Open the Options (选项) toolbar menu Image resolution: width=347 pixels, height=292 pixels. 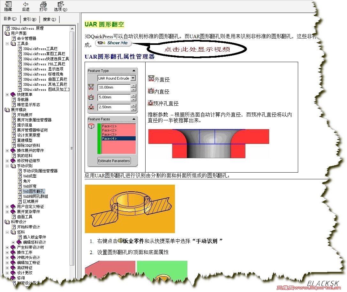pos(60,6)
